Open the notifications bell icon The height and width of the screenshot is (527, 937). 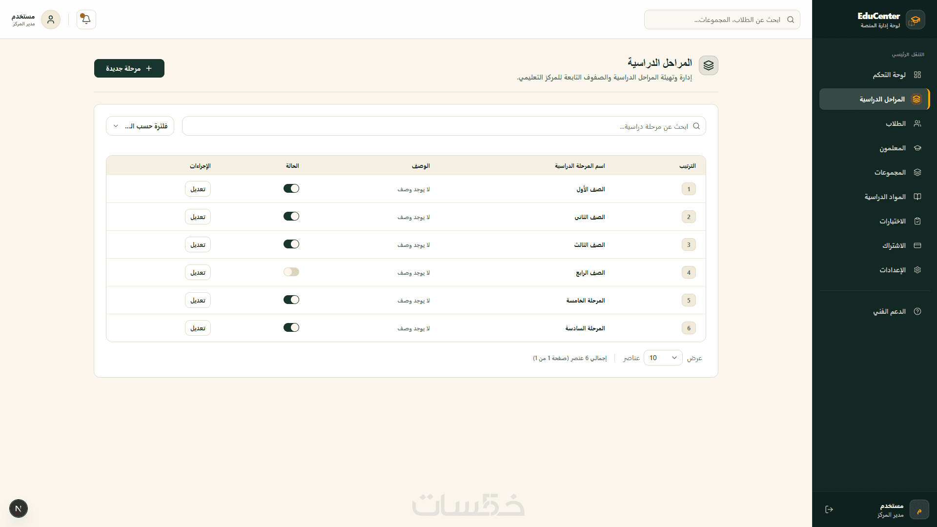[86, 20]
